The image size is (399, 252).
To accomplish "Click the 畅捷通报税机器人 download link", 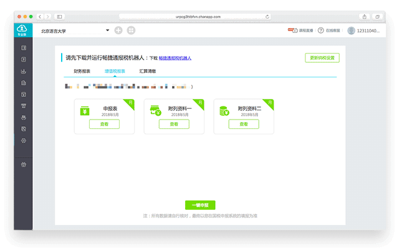I will coord(175,58).
